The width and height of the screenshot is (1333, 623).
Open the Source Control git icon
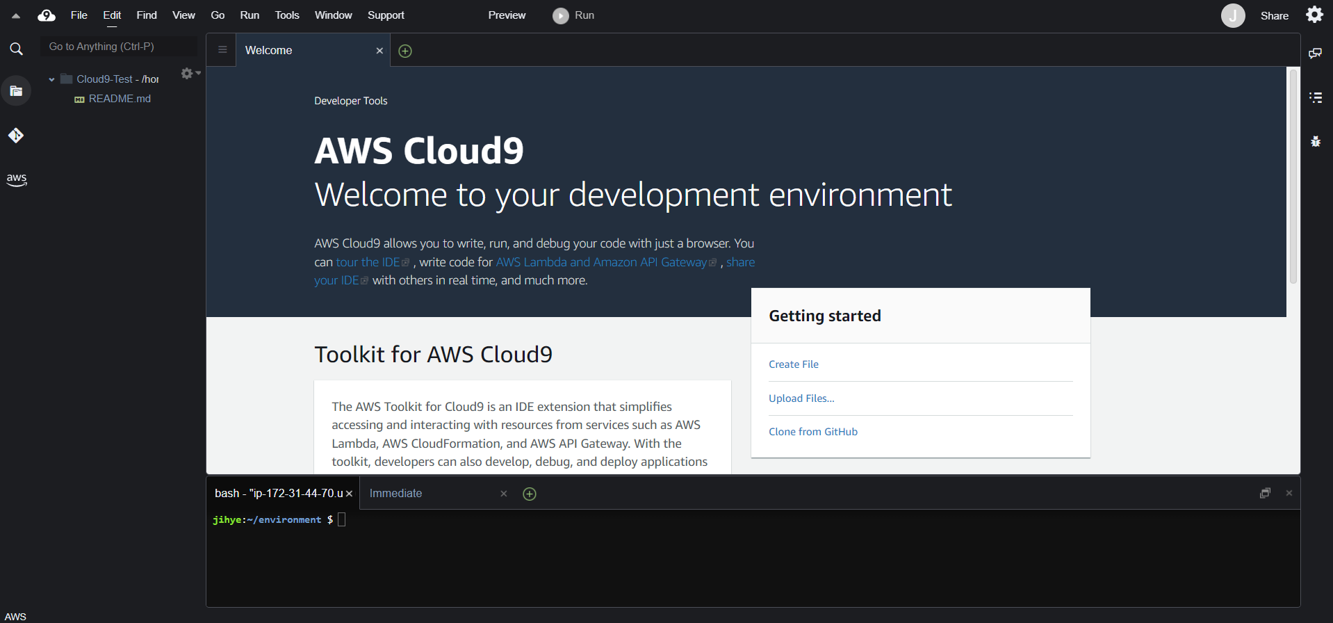pyautogui.click(x=16, y=136)
